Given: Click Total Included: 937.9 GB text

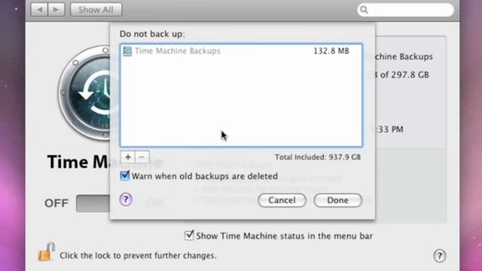Looking at the screenshot, I should 318,157.
